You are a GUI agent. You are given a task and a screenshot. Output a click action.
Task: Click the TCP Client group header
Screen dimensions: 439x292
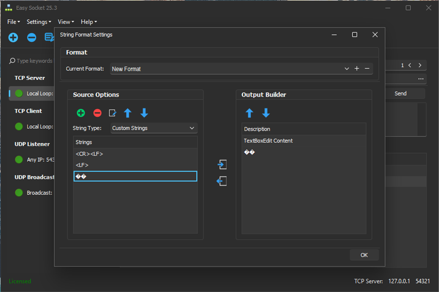[28, 111]
